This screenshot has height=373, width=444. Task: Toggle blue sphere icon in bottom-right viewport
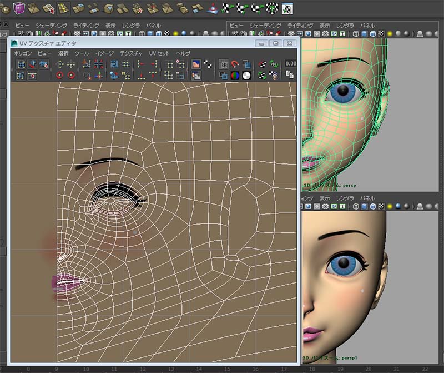[x=398, y=206]
